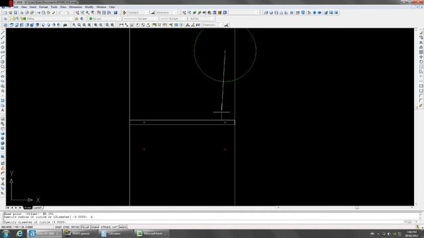
Task: Click the Explode tool at the Modify toolbar bottom
Action: coord(421,106)
